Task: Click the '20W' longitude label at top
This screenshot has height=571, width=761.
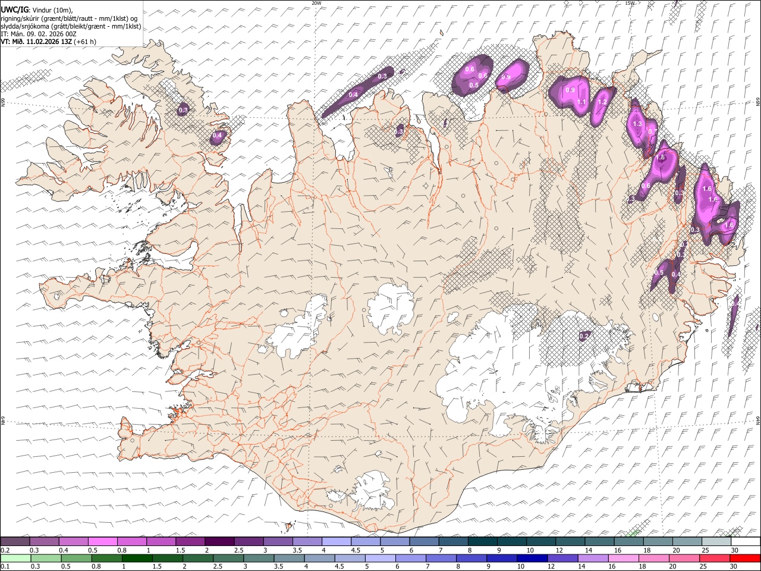Action: pos(316,3)
